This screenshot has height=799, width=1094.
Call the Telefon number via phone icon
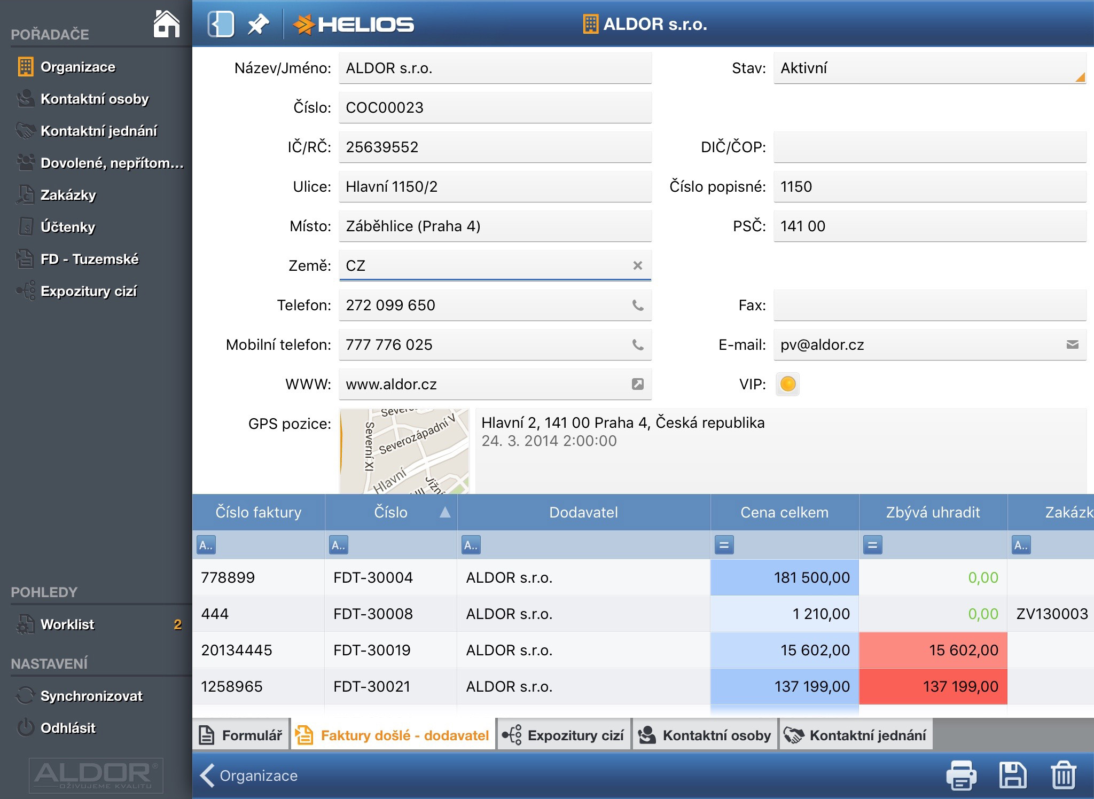(x=638, y=305)
